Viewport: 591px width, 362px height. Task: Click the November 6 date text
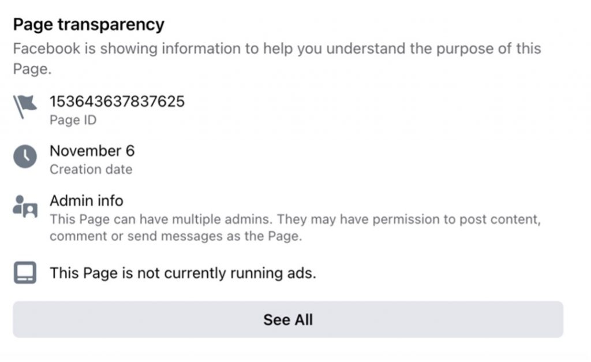92,151
